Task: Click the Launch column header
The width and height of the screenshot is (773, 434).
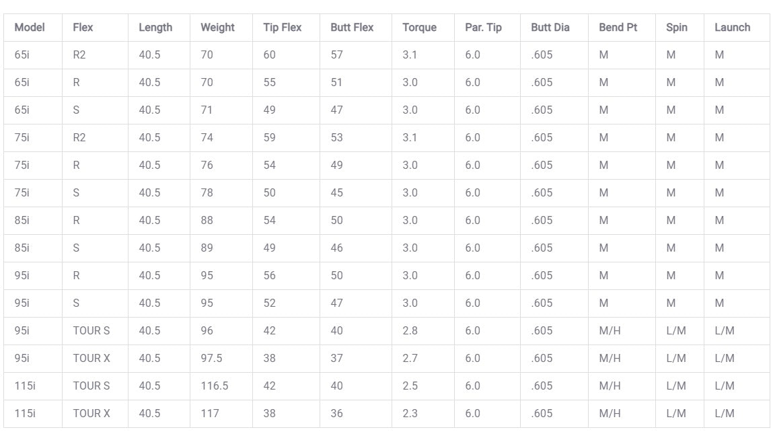Action: click(x=732, y=28)
